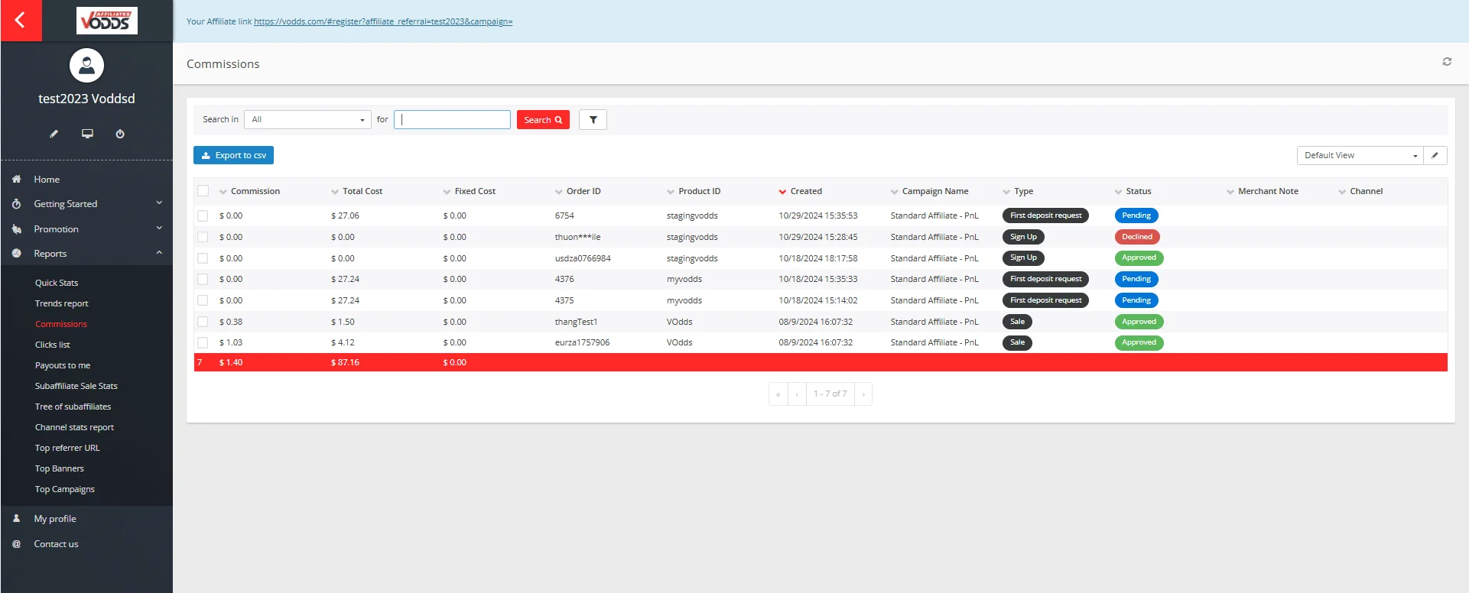Open the funnel filter icon button
The height and width of the screenshot is (593, 1469).
pos(593,120)
